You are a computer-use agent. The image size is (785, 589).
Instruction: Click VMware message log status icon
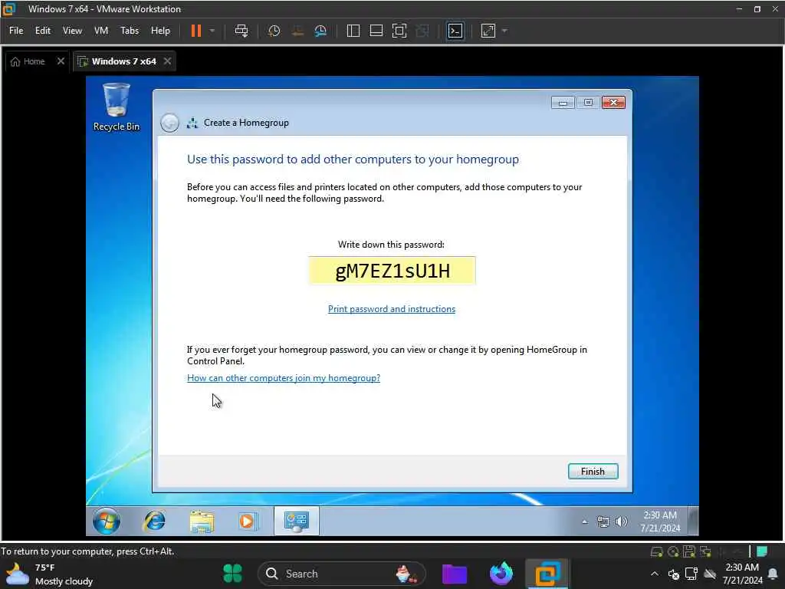pos(762,551)
